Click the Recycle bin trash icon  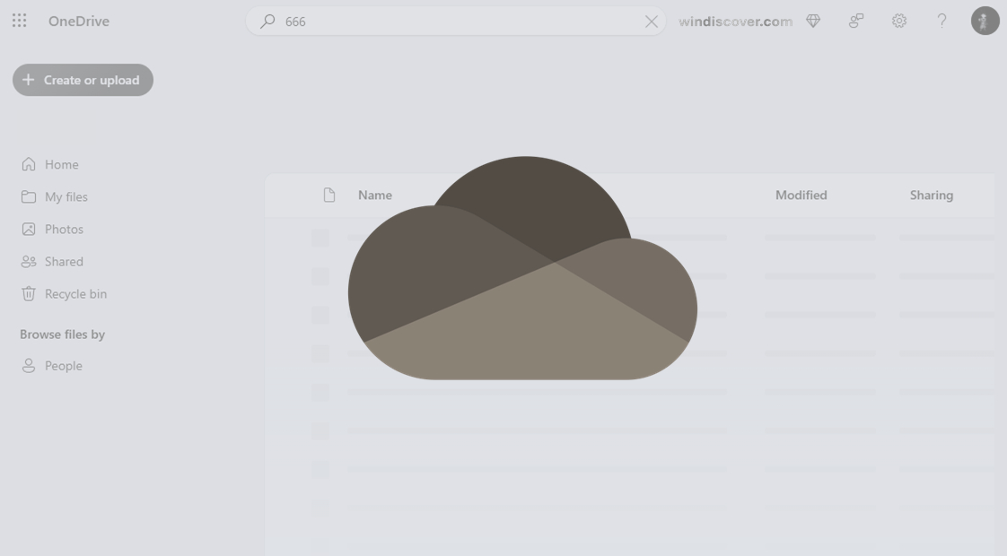click(28, 293)
